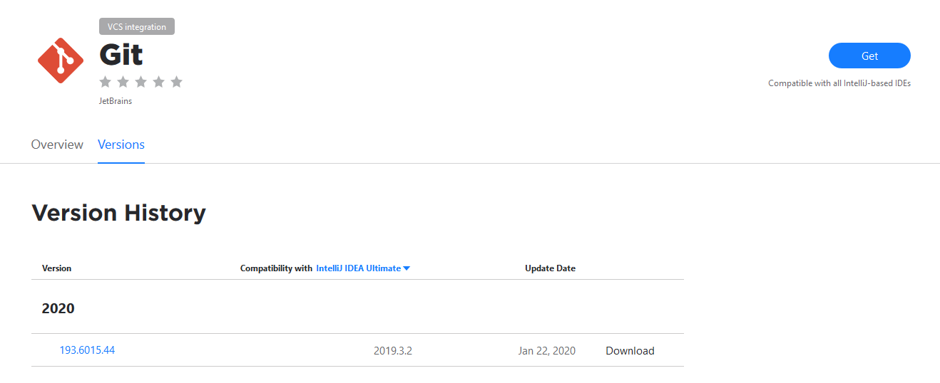Rate the plugin with the fifth star
Viewport: 940px width, 383px height.
177,82
